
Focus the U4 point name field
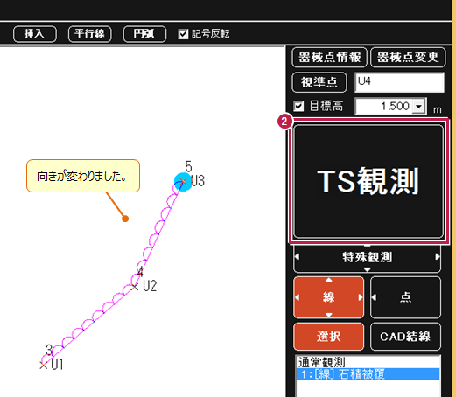(399, 82)
